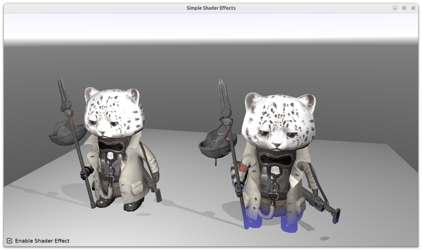Maximize the Simple Shader Effects window

click(x=404, y=8)
